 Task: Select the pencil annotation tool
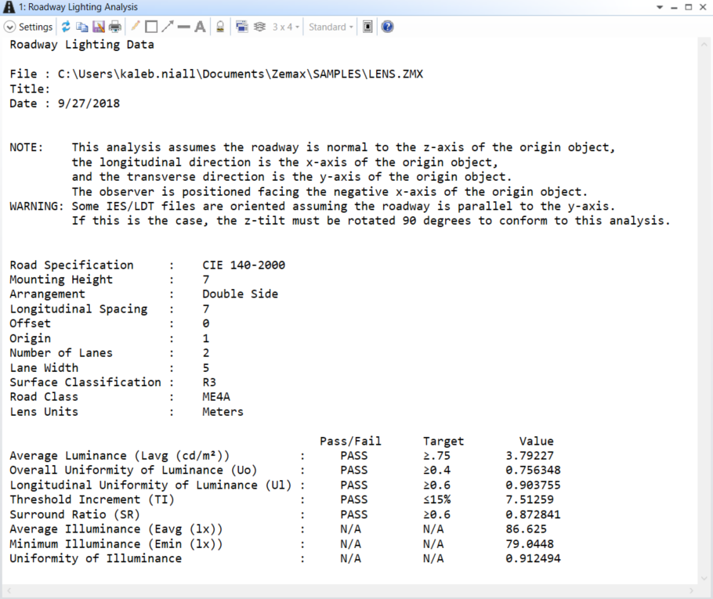pos(135,27)
